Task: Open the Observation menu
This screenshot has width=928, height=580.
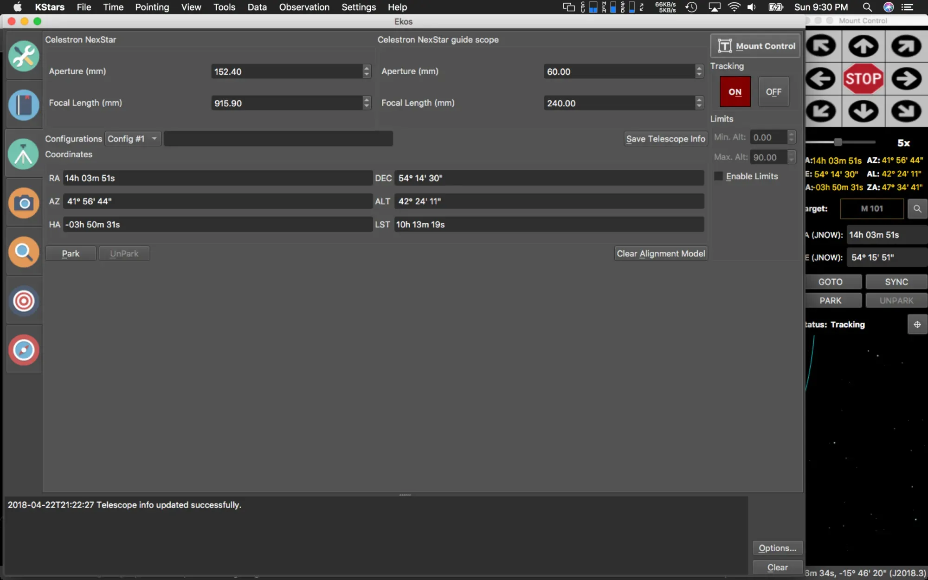Action: (x=304, y=7)
